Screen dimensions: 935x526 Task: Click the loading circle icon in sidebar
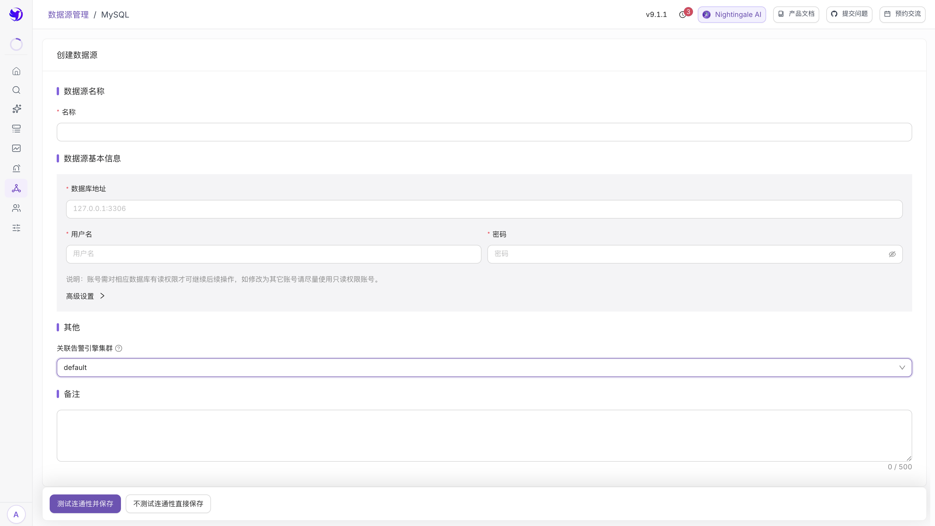16,44
